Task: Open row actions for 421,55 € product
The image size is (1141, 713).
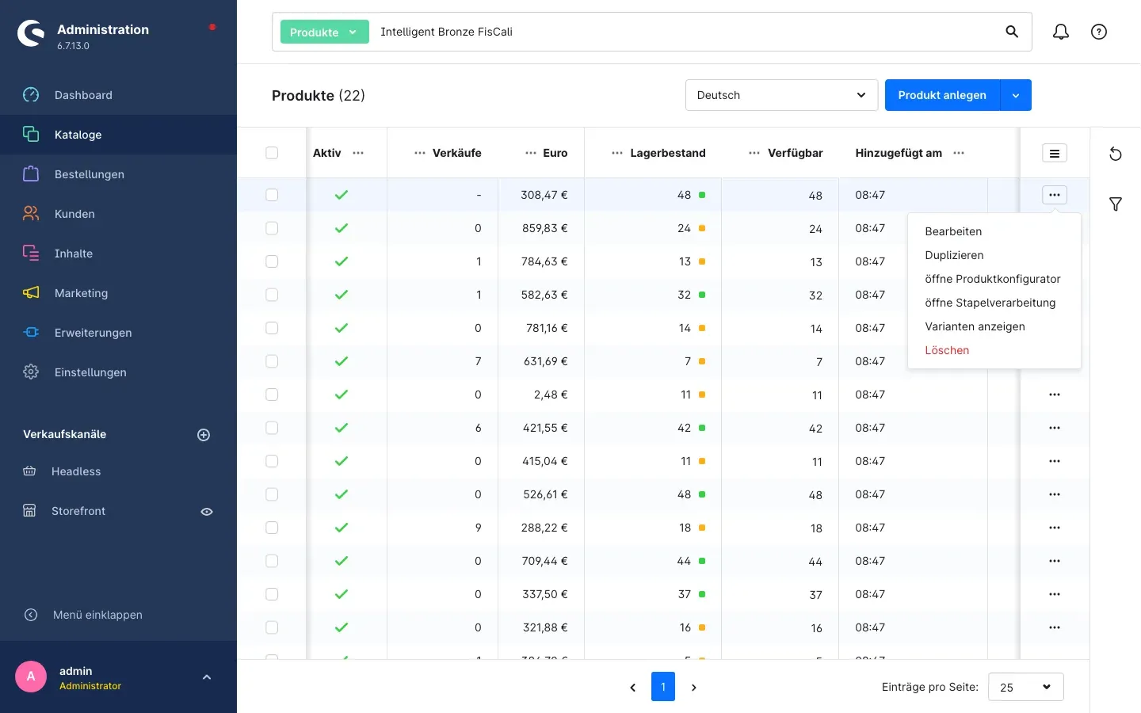Action: coord(1055,428)
